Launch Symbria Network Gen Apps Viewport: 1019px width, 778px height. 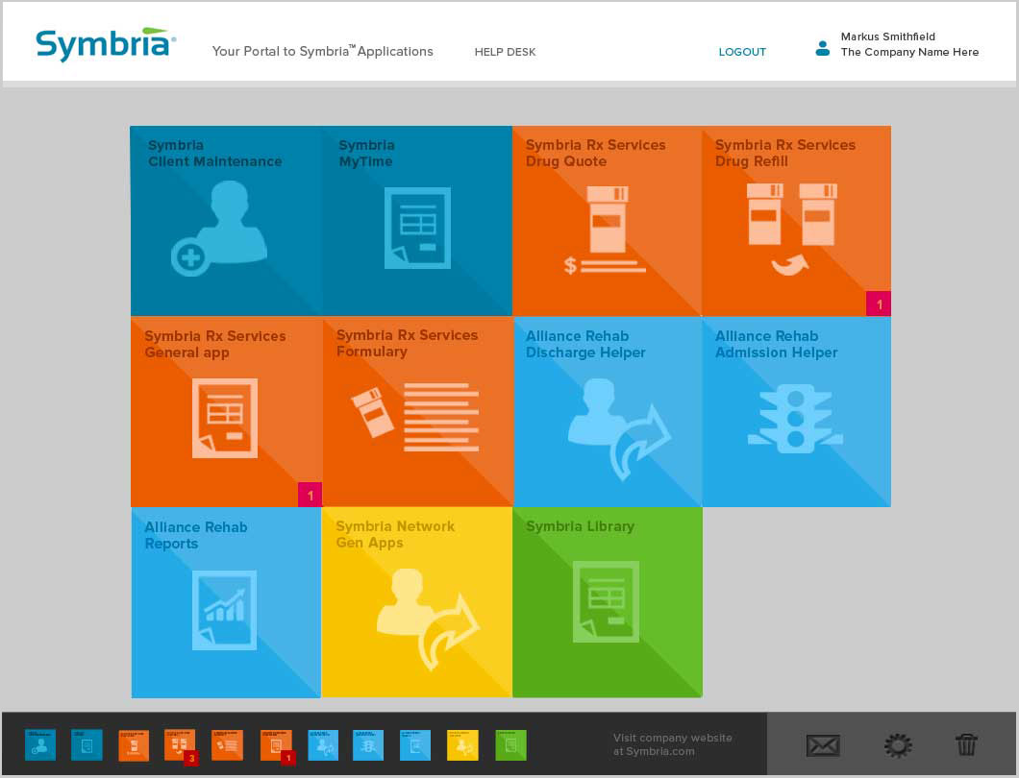[x=416, y=601]
